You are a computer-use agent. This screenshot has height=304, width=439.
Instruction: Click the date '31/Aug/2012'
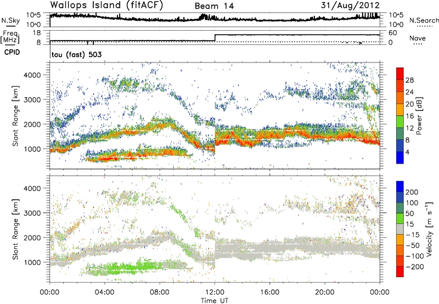pos(350,5)
